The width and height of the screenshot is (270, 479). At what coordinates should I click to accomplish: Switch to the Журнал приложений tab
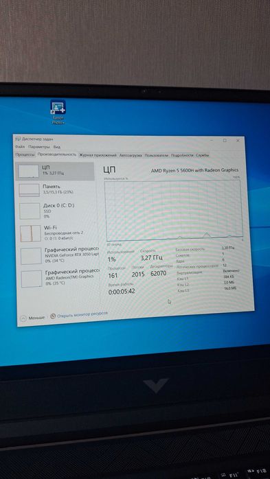click(98, 155)
